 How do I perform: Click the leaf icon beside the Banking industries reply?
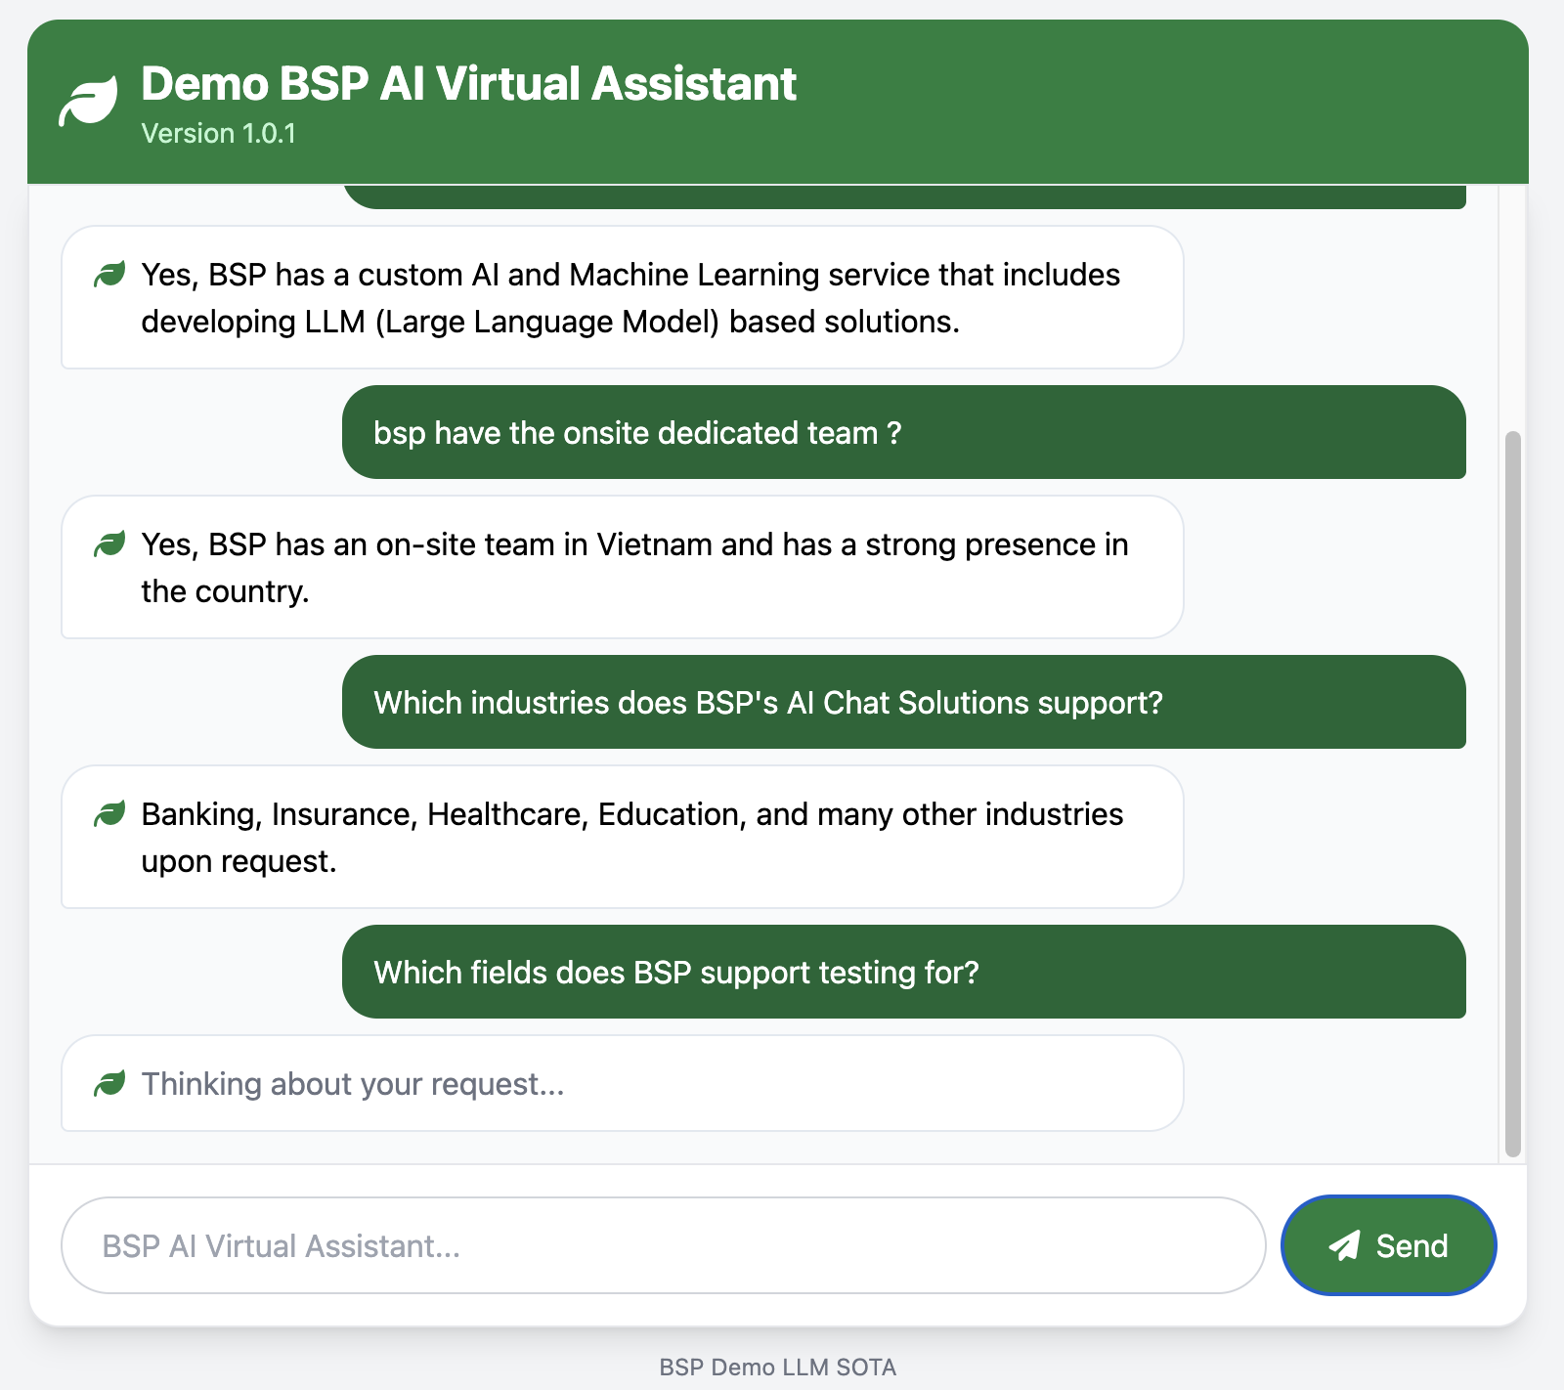pyautogui.click(x=109, y=814)
